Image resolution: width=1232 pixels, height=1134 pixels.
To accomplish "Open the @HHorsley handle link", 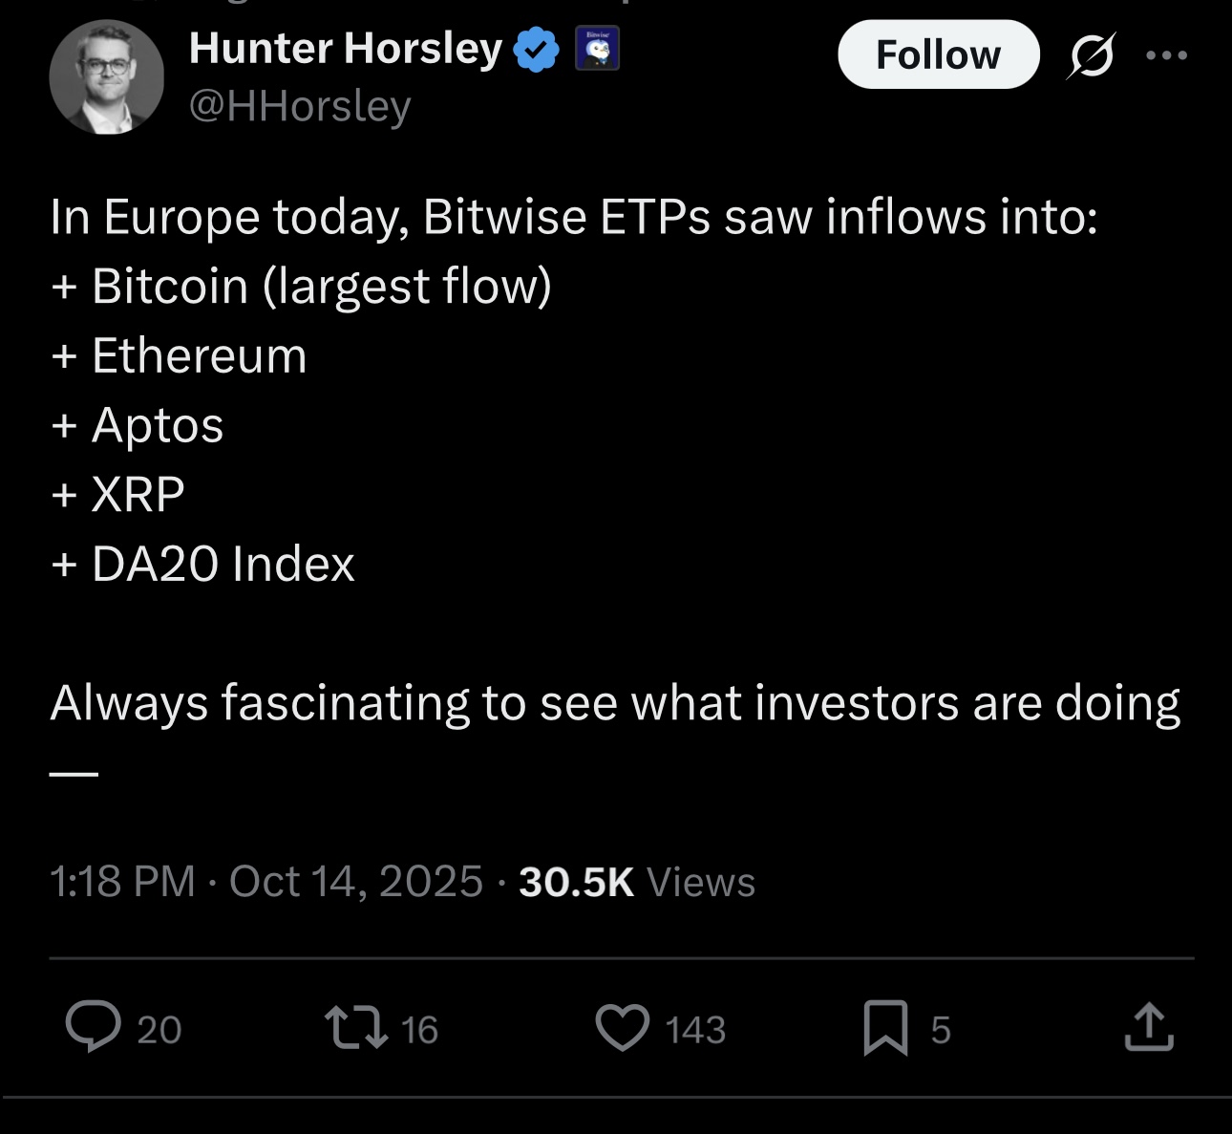I will pyautogui.click(x=300, y=106).
